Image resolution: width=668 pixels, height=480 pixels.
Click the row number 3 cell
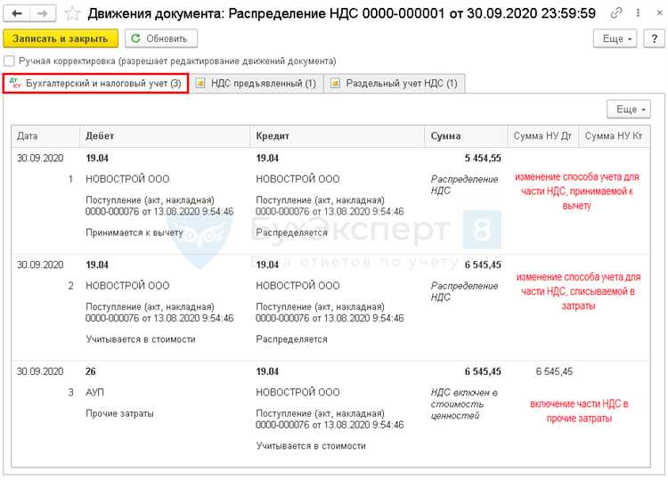coord(70,392)
